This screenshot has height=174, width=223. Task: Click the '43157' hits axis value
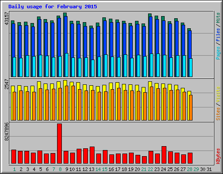7,19
